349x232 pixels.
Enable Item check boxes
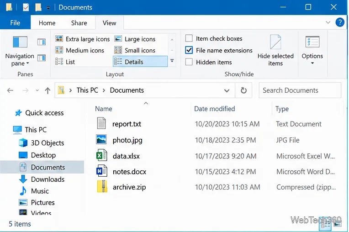click(x=189, y=38)
